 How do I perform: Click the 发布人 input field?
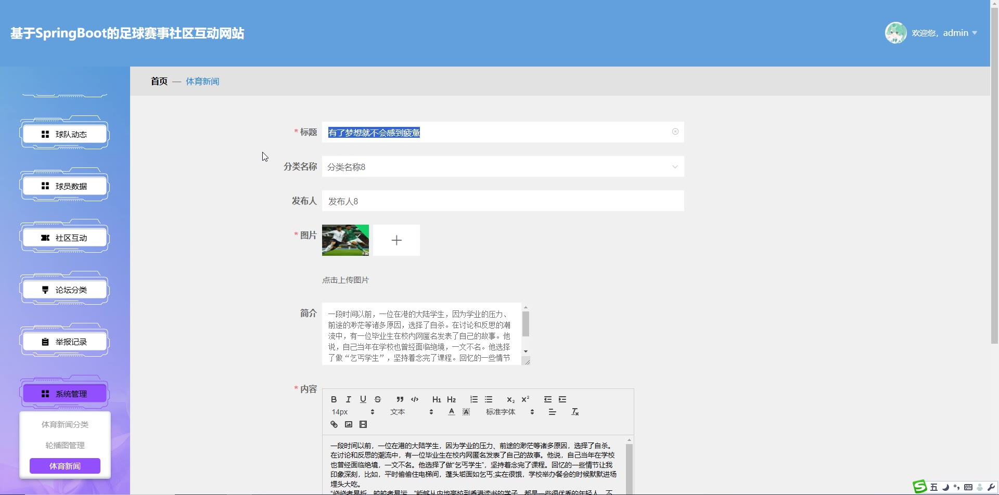coord(502,201)
